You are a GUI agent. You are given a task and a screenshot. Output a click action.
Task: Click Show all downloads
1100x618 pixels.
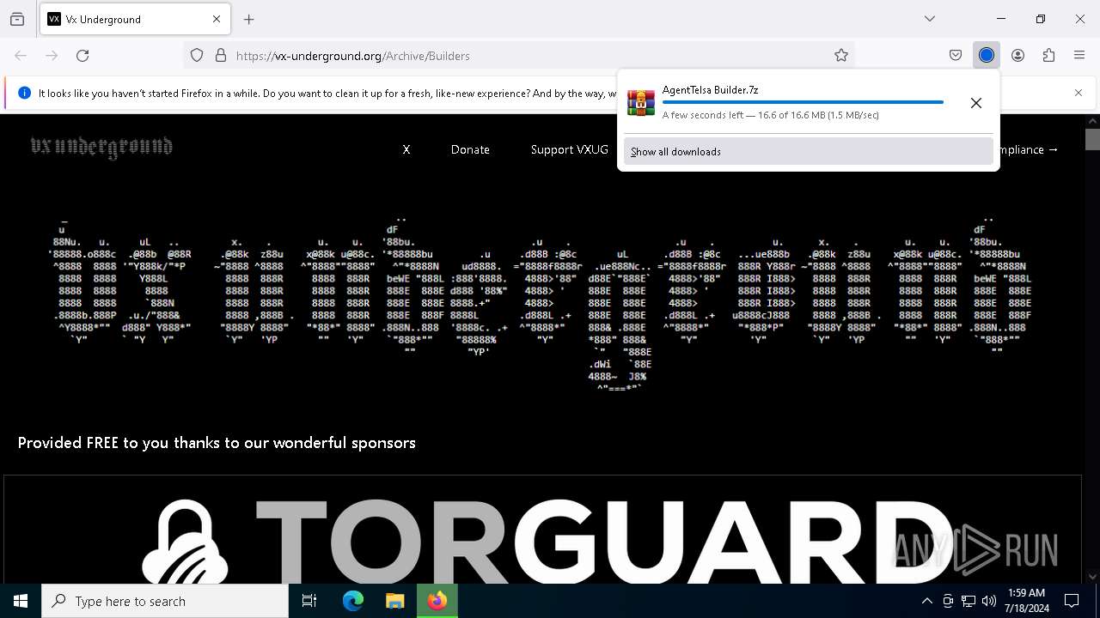pyautogui.click(x=808, y=152)
